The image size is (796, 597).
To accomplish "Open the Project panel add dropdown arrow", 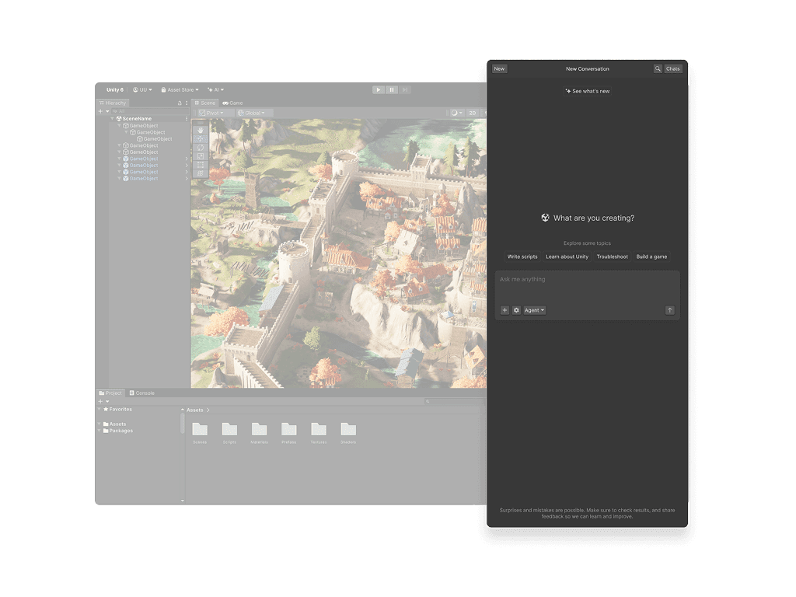I will (107, 402).
